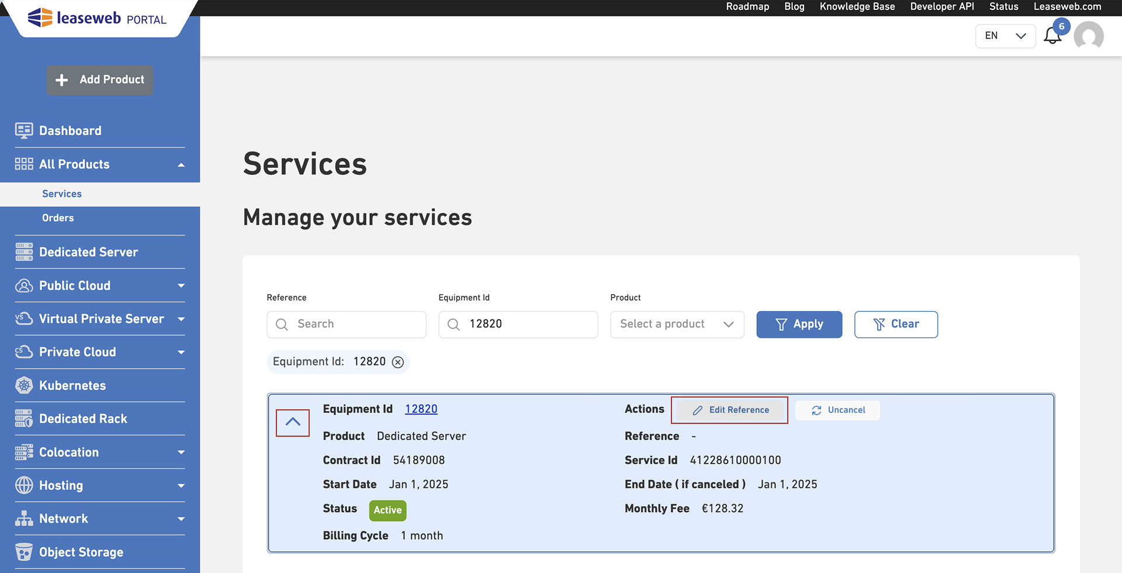Remove the Equipment Id 12820 filter chip
The image size is (1122, 573).
point(398,362)
